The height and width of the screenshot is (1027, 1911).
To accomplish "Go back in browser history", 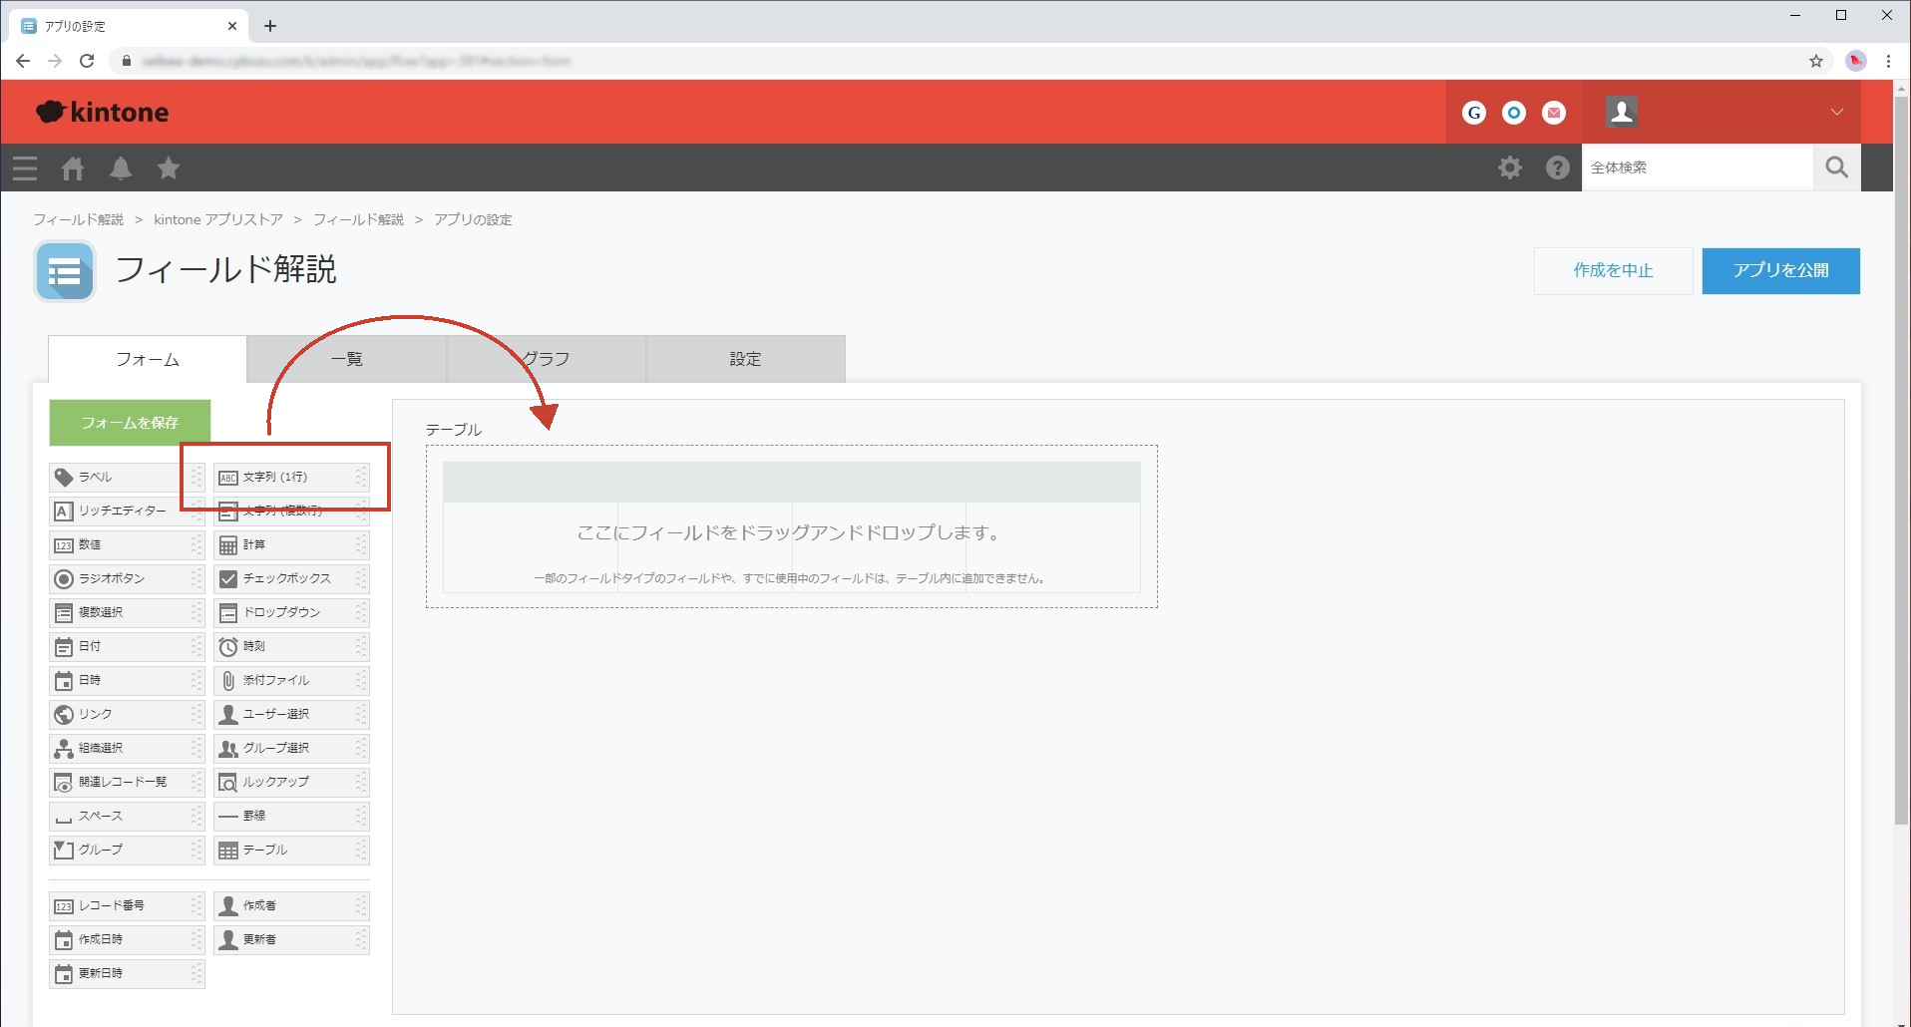I will click(x=23, y=61).
